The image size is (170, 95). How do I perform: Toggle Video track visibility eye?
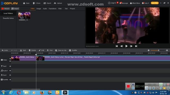tap(10, 59)
